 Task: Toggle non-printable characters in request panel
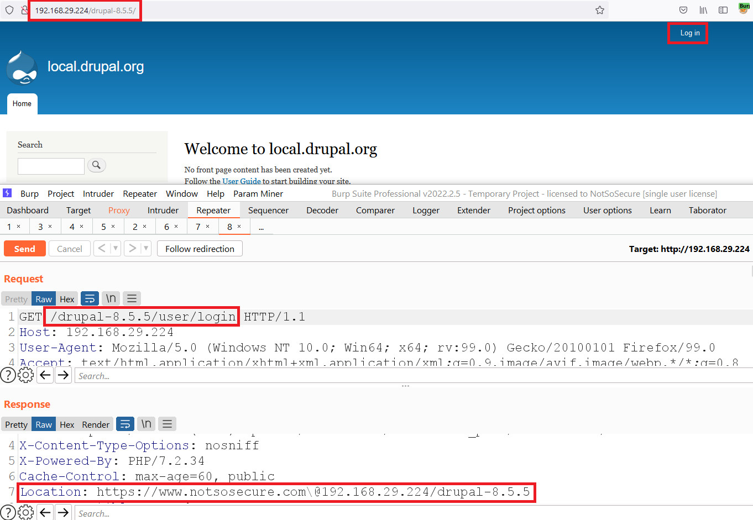click(x=111, y=298)
